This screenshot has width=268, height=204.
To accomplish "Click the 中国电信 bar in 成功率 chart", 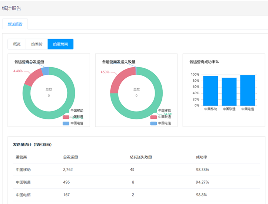I will 247,91.
